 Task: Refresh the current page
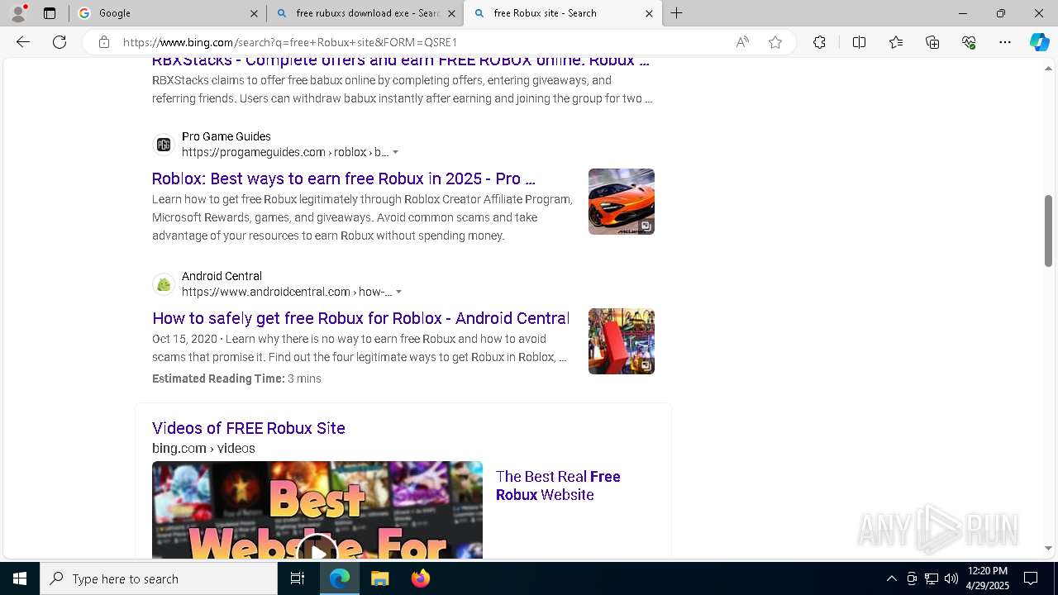[x=60, y=42]
